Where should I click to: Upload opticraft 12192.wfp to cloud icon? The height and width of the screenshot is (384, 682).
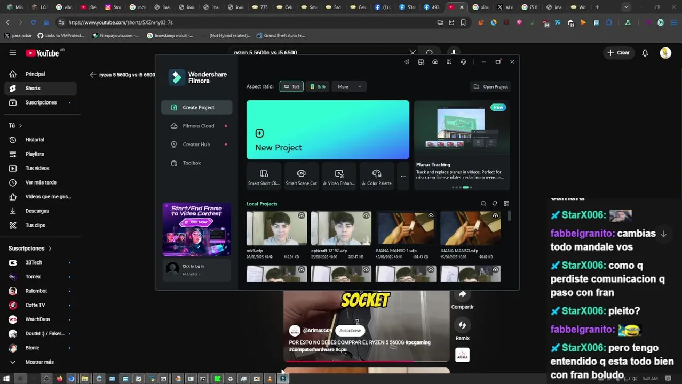(366, 216)
